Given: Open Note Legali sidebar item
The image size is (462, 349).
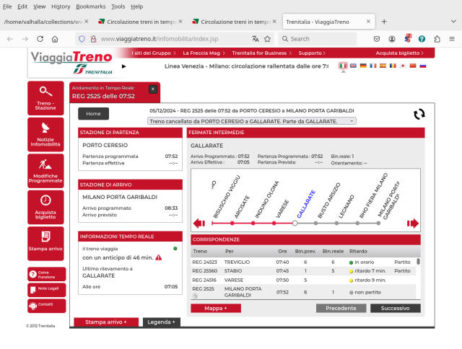Looking at the screenshot, I should point(46,290).
